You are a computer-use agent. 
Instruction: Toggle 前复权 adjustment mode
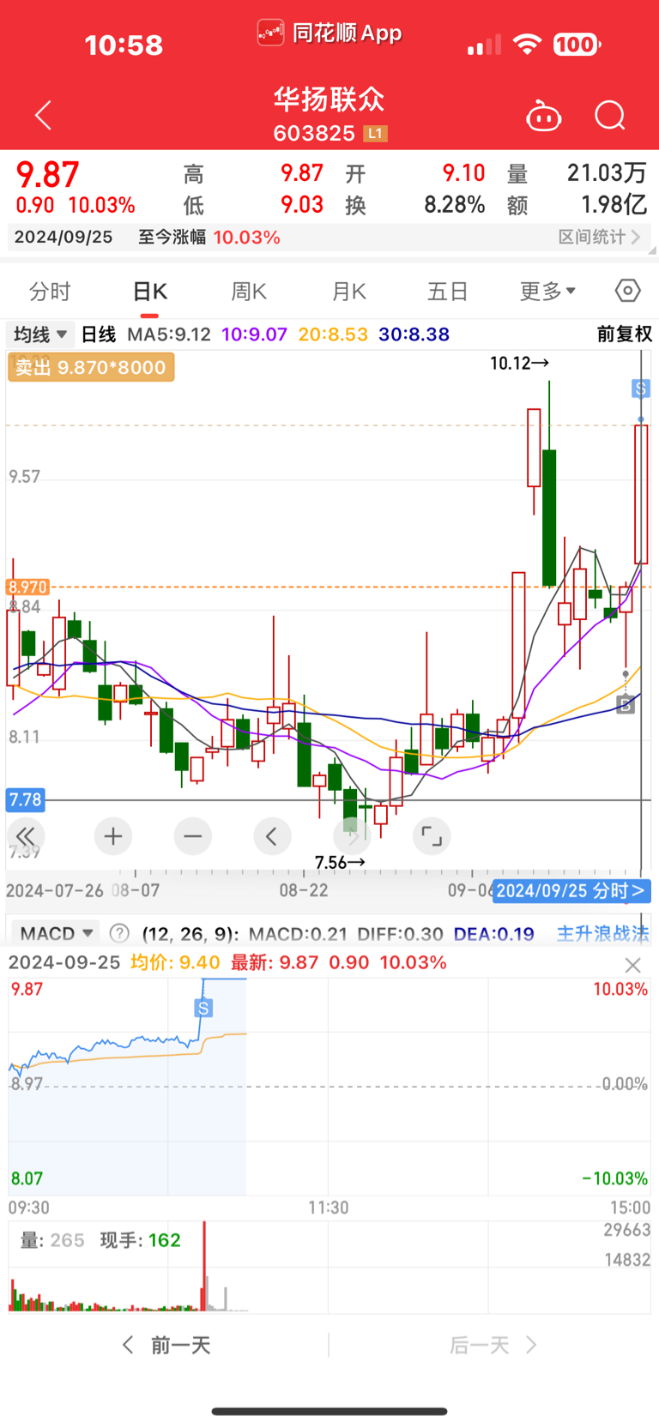[x=625, y=334]
